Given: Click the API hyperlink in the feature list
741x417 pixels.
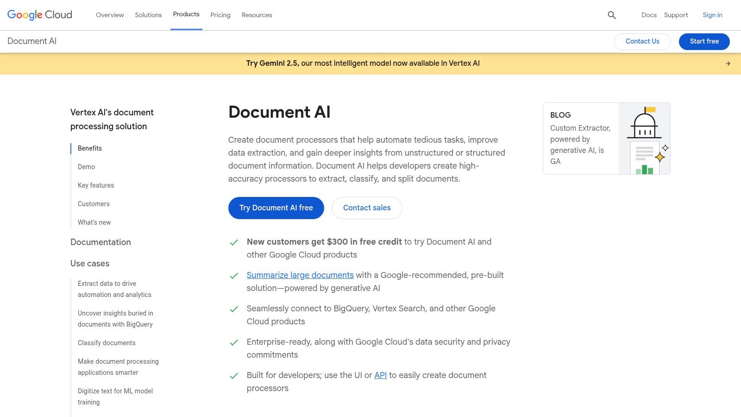Looking at the screenshot, I should 380,375.
